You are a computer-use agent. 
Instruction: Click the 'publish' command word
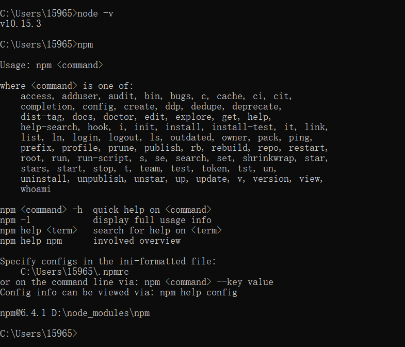(x=163, y=148)
